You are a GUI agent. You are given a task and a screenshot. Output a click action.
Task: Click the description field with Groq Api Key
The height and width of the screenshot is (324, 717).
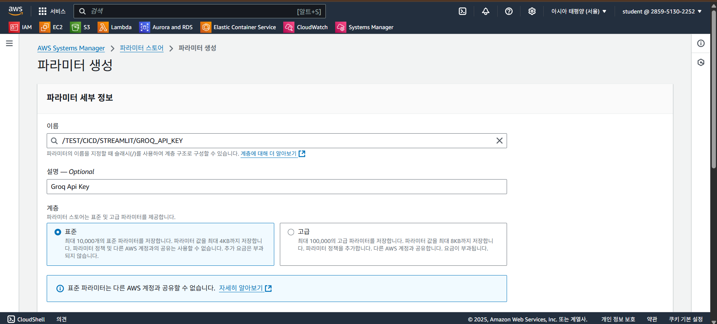click(276, 187)
